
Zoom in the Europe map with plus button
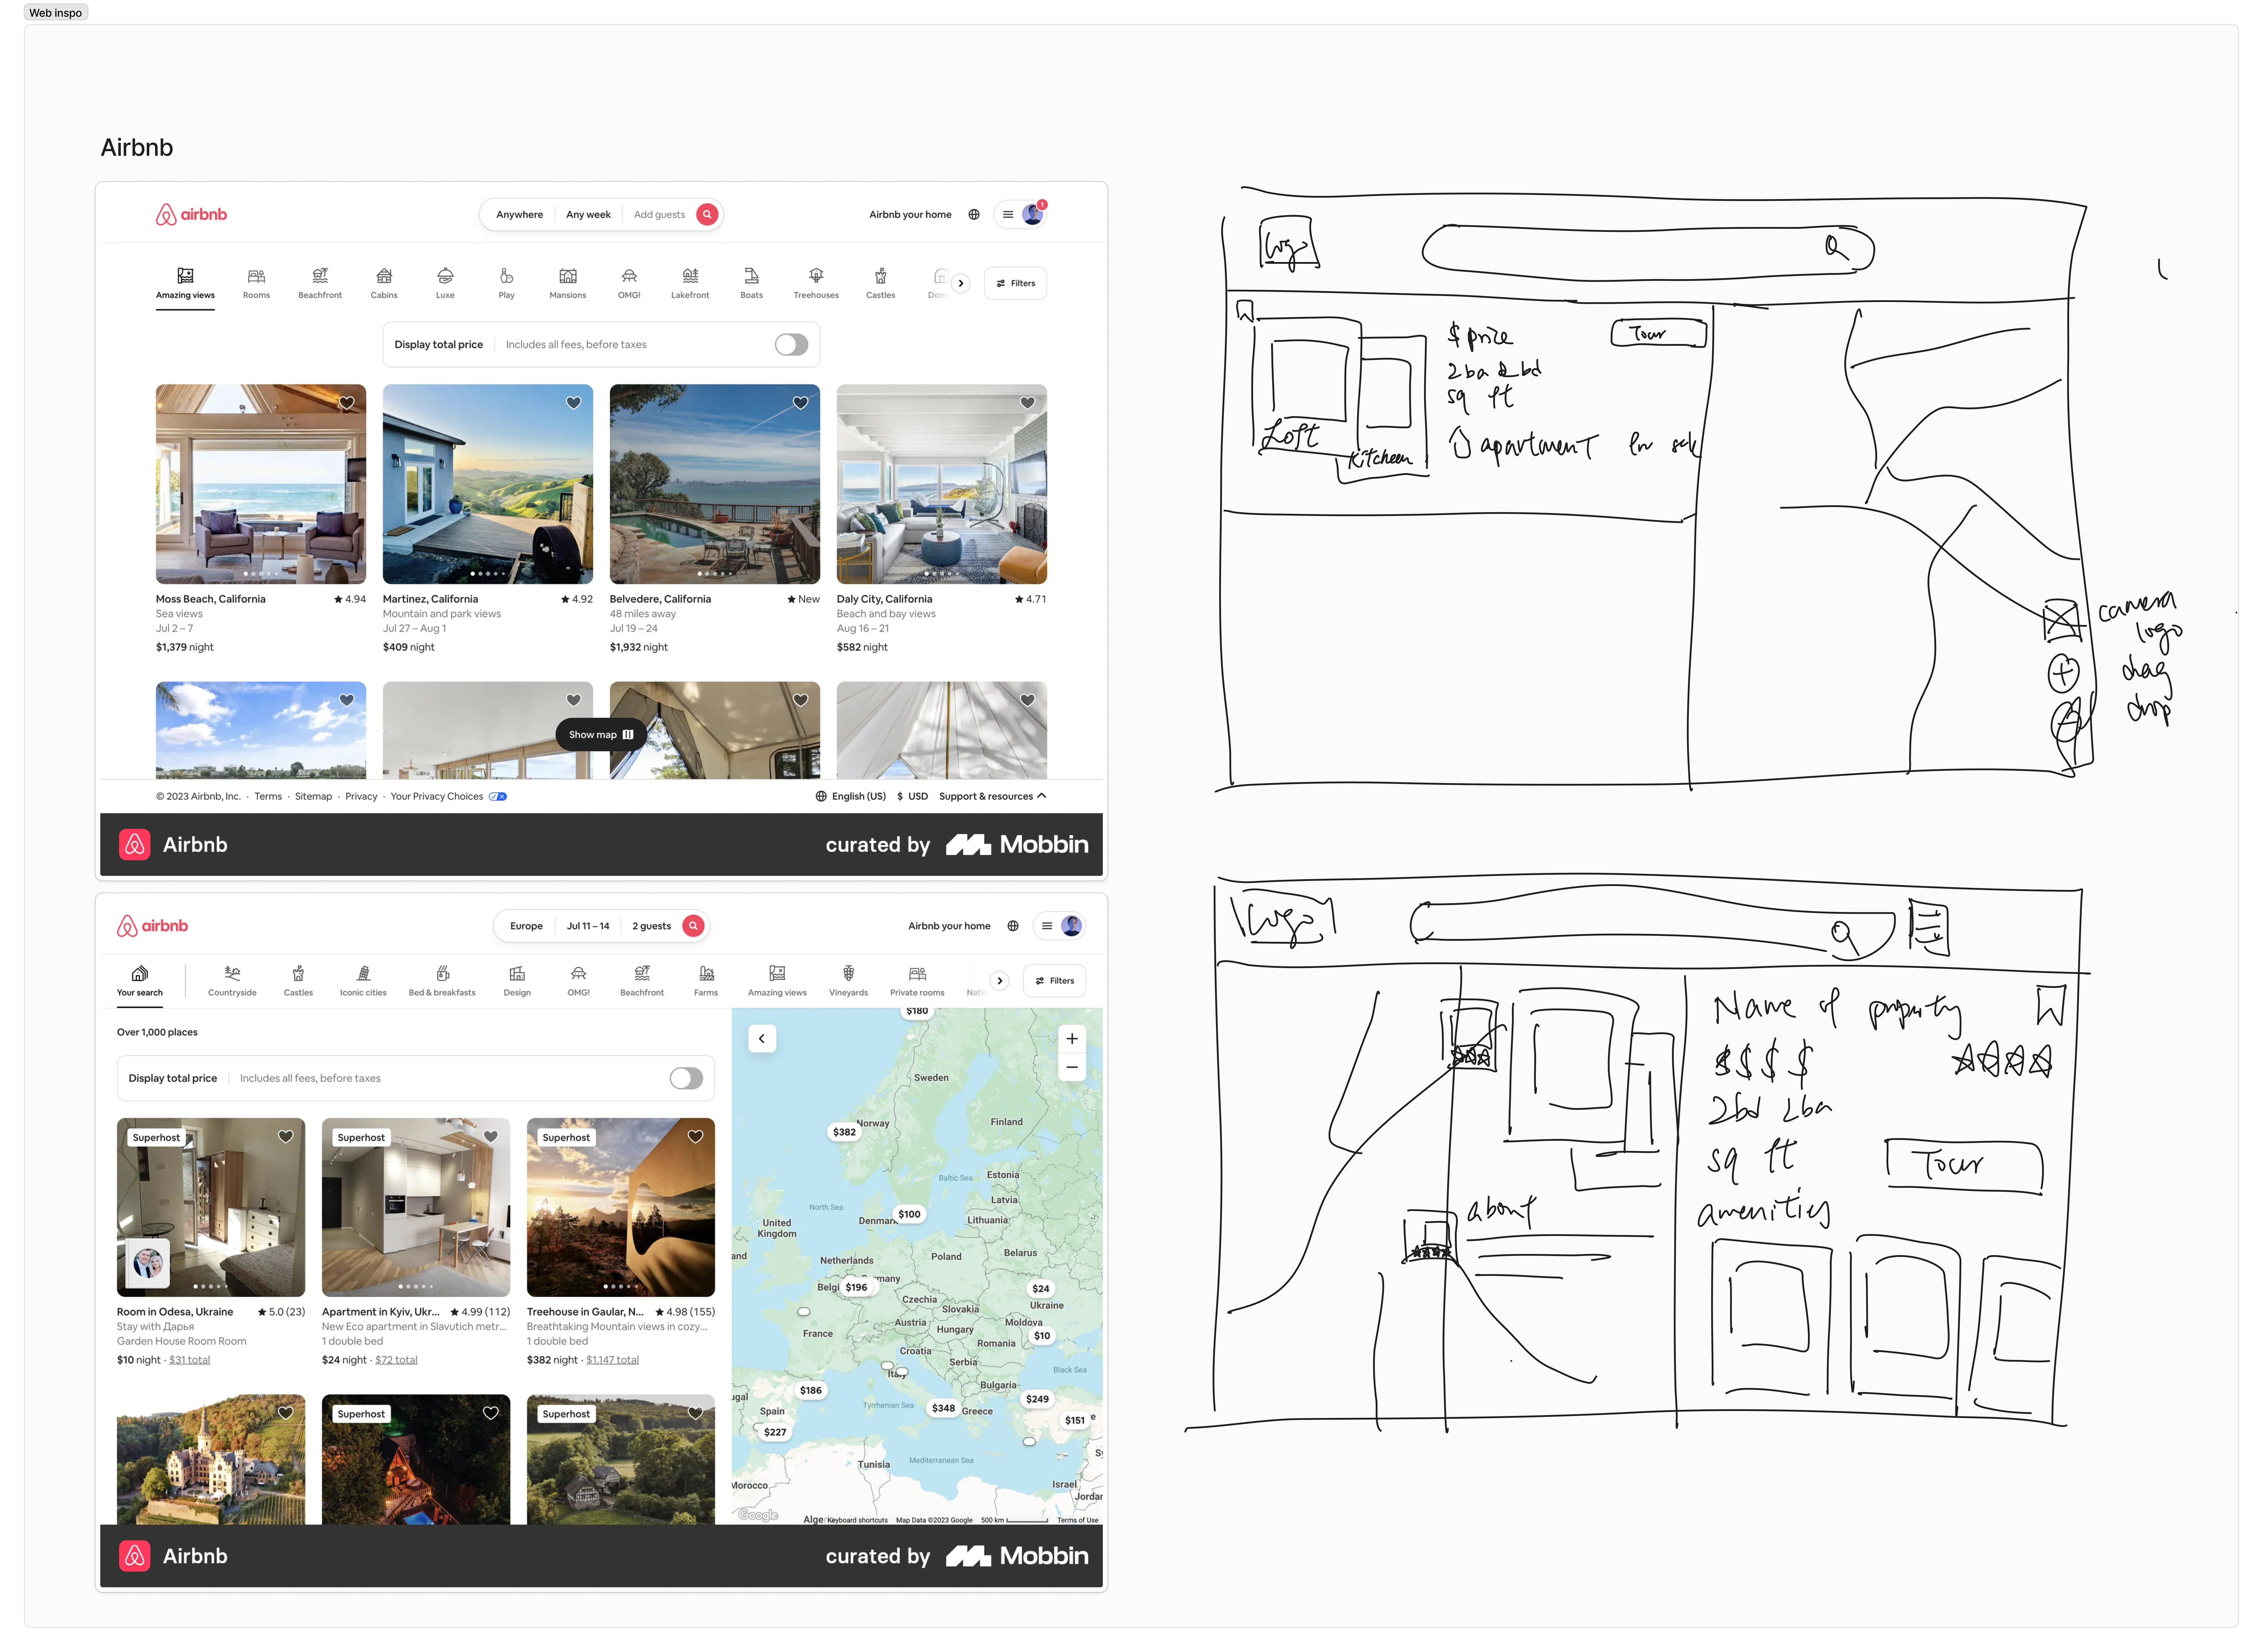tap(1072, 1039)
